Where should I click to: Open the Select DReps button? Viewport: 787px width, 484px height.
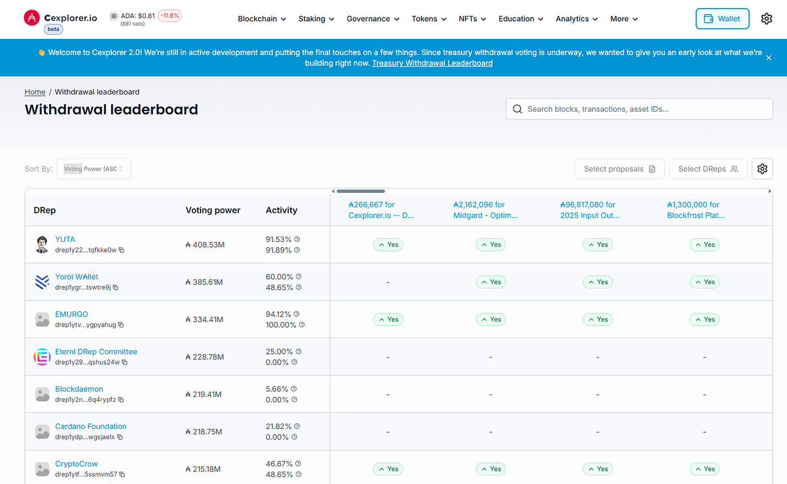tap(708, 169)
